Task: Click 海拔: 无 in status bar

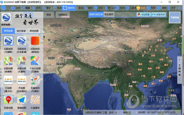Action: [127, 113]
